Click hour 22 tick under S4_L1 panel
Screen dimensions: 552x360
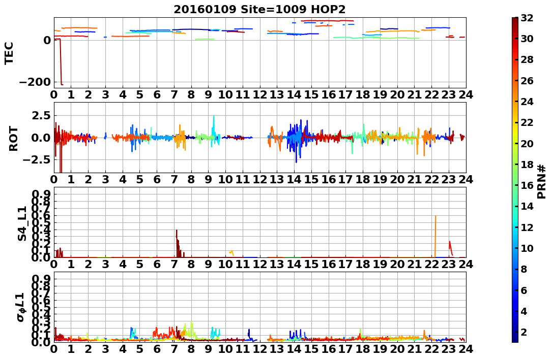coord(431,264)
